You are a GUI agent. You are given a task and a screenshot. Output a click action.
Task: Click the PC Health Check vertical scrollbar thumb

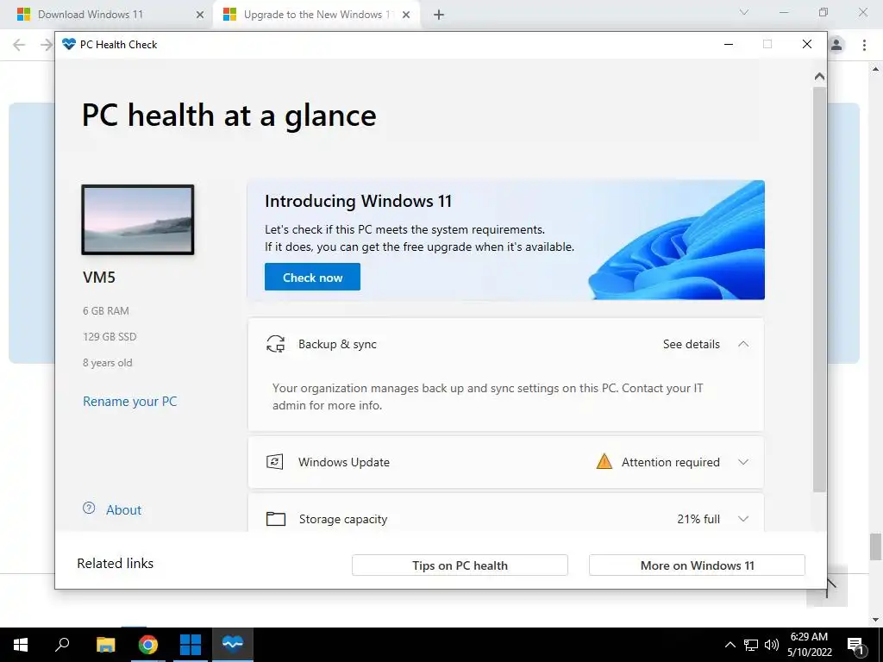point(819,290)
